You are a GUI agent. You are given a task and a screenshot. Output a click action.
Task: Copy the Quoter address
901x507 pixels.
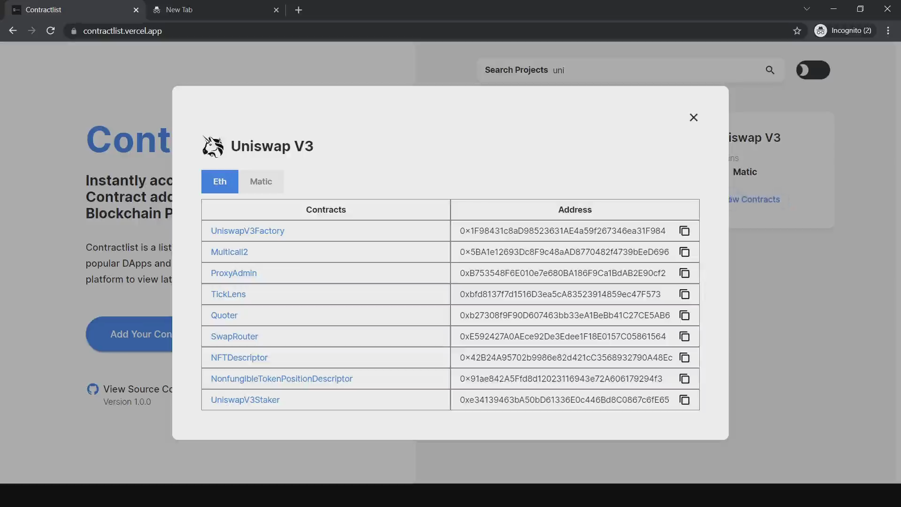point(685,315)
